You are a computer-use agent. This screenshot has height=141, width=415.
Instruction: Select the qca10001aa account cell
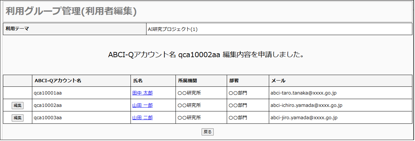click(48, 93)
